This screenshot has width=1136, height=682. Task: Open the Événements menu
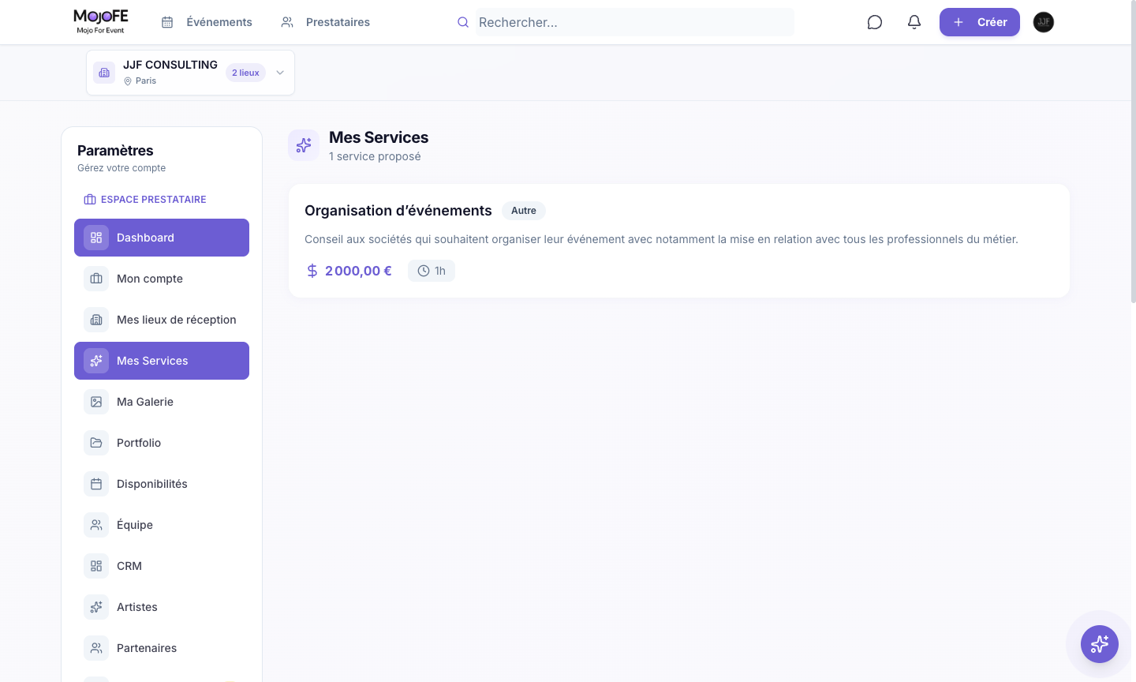click(207, 22)
